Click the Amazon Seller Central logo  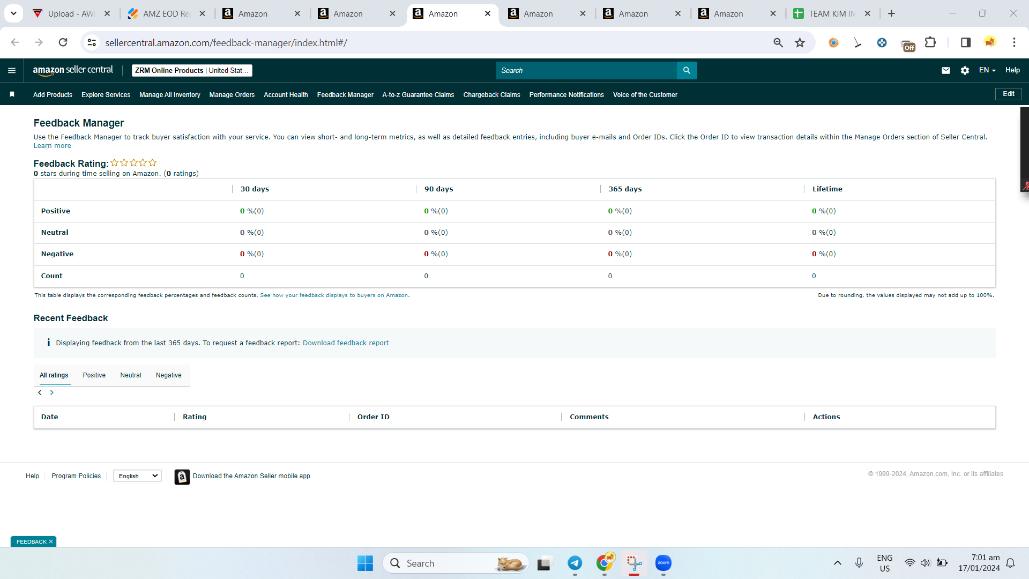click(x=73, y=70)
